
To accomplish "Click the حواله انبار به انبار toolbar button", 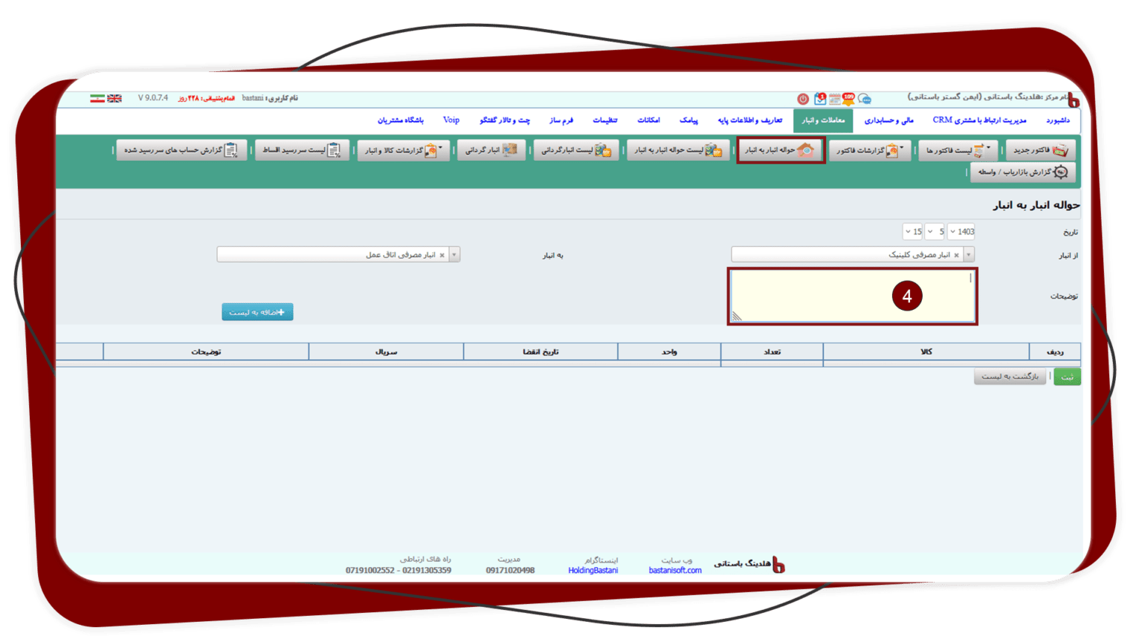I will click(781, 150).
